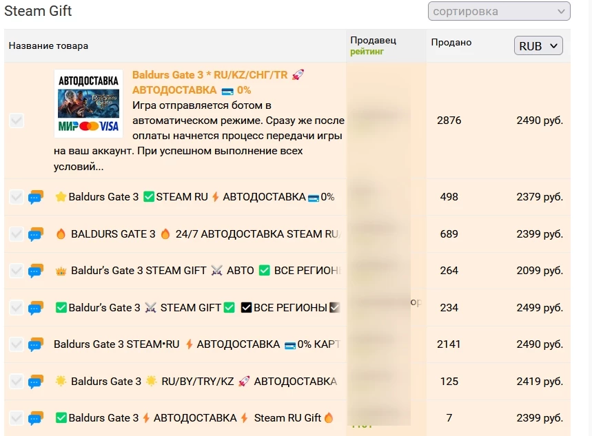Tick checkbox of the top АВТОДОСТАВКА featured listing
592x436 pixels.
(17, 121)
